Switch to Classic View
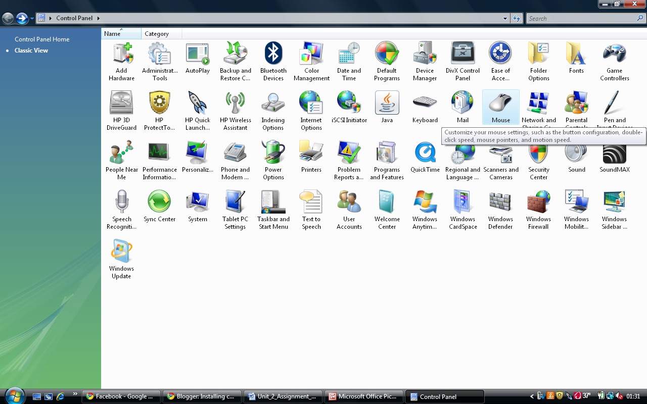Screen dimensions: 647x404 coord(32,50)
